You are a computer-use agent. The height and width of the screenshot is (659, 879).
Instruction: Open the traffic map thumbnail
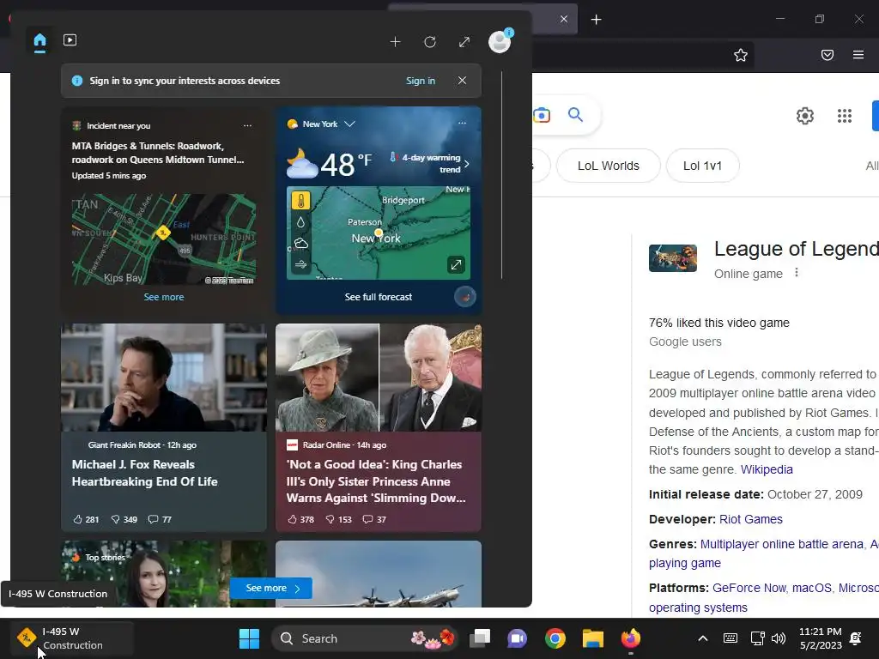pos(164,239)
